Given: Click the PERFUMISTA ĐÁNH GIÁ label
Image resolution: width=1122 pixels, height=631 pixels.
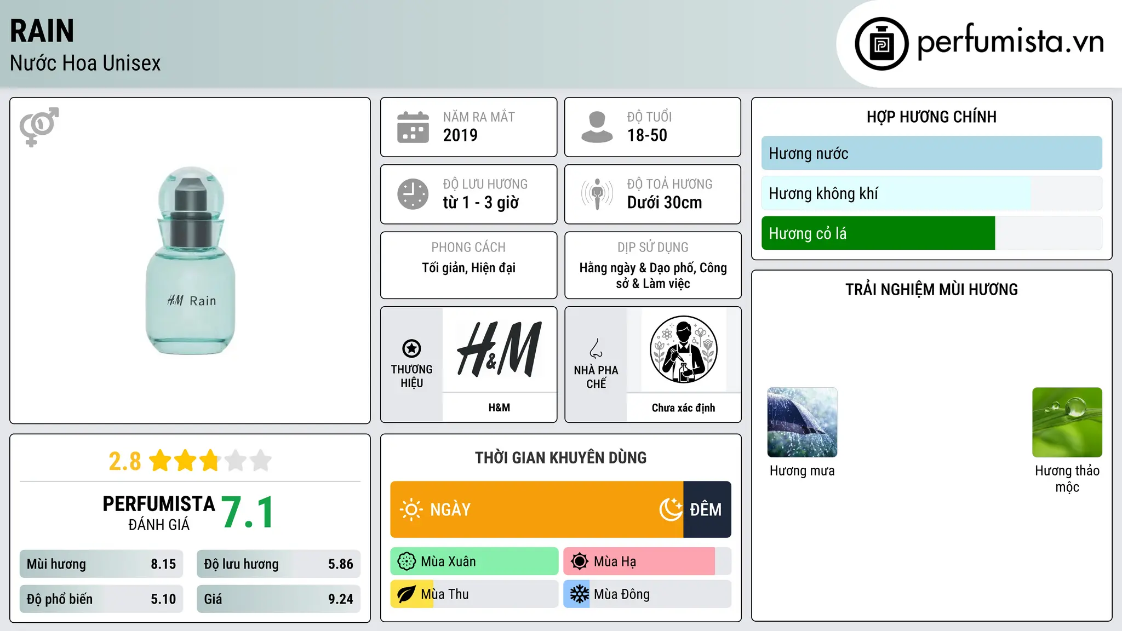Looking at the screenshot, I should [x=159, y=513].
